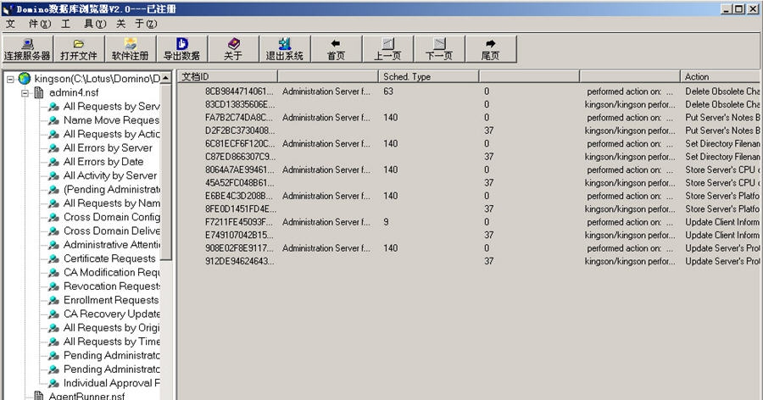Go to next page 下一页
The width and height of the screenshot is (763, 400).
pyautogui.click(x=439, y=49)
